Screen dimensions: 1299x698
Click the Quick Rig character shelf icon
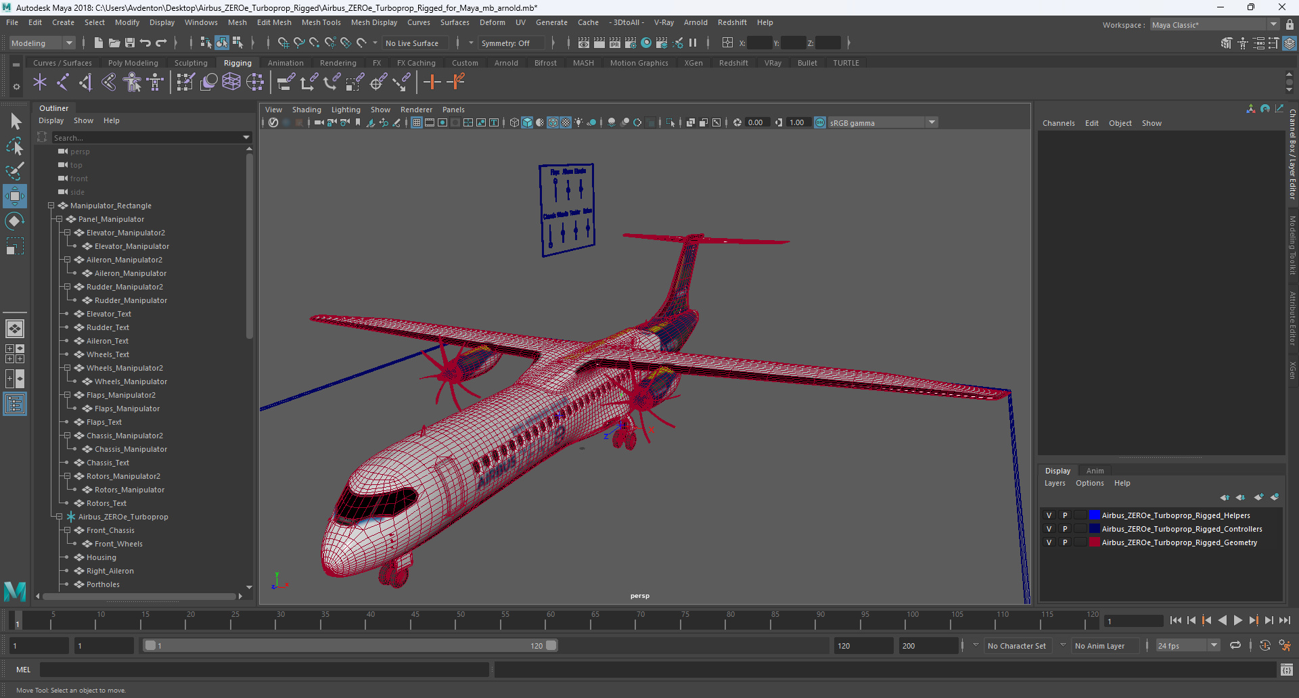(x=133, y=83)
